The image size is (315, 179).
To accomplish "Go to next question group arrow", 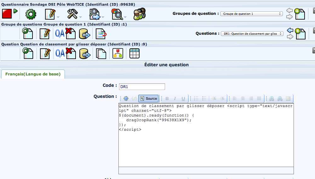I will click(289, 17).
